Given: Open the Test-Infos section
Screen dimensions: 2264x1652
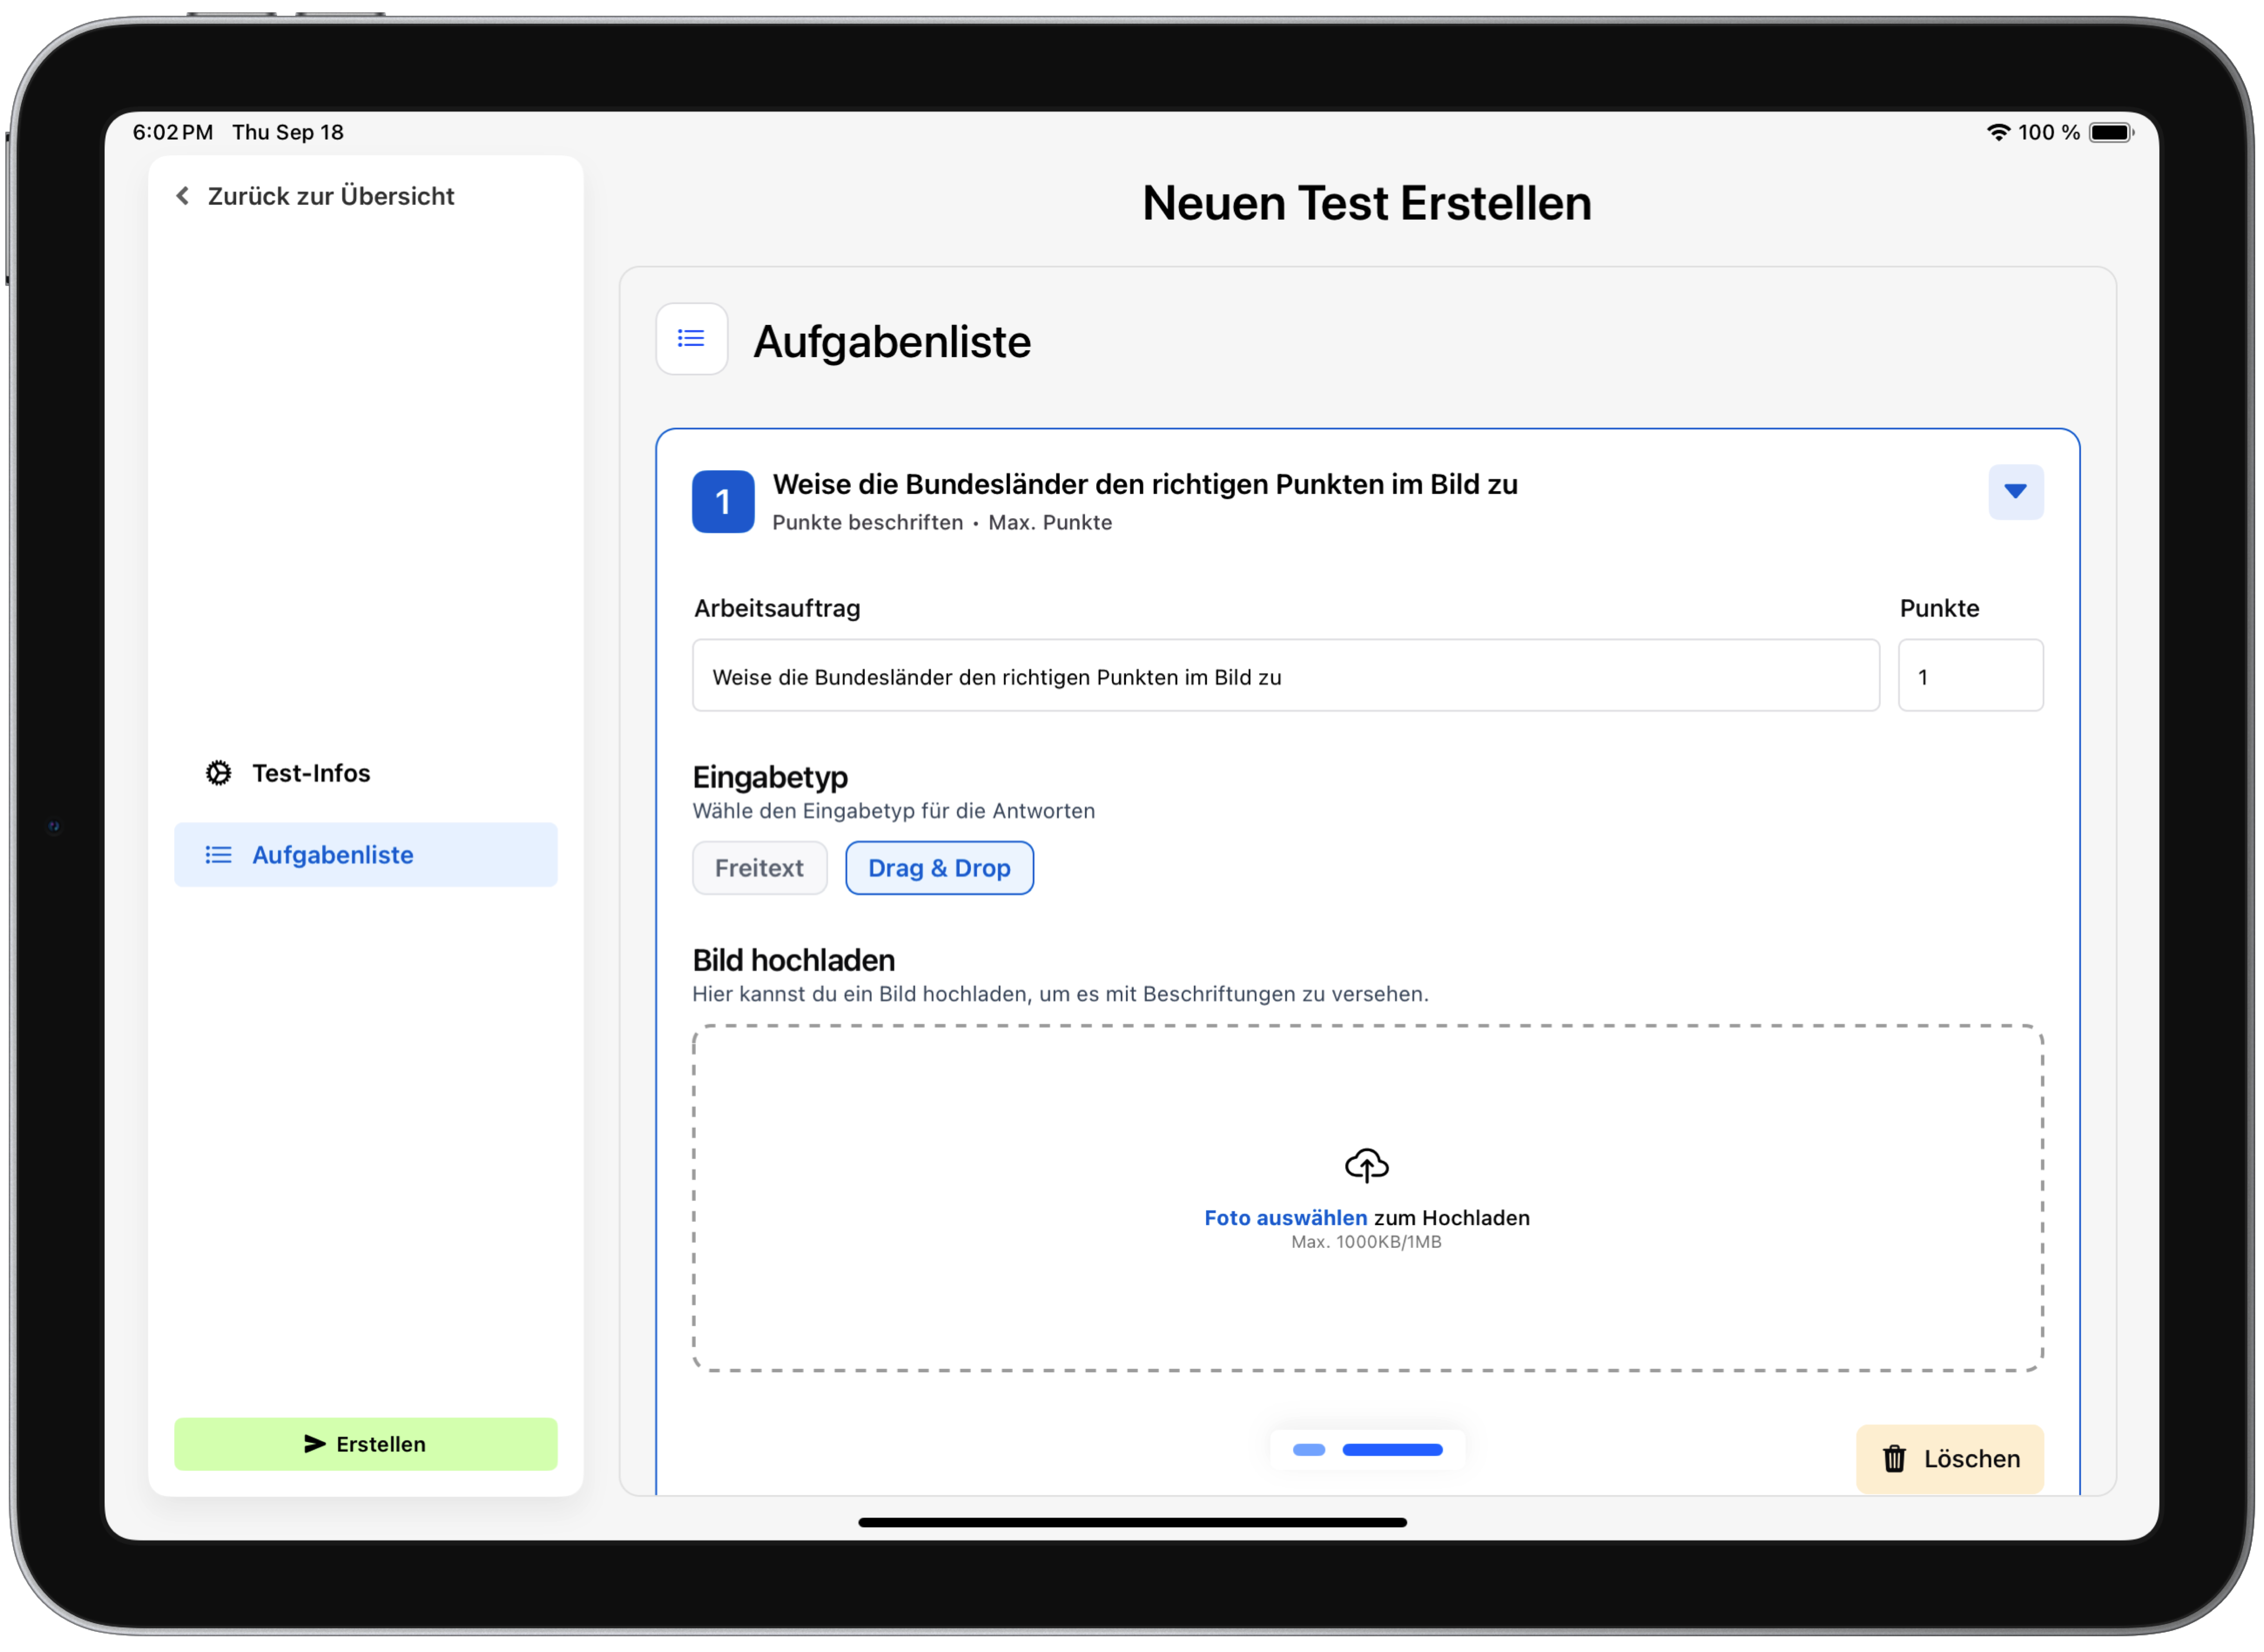Looking at the screenshot, I should click(311, 773).
